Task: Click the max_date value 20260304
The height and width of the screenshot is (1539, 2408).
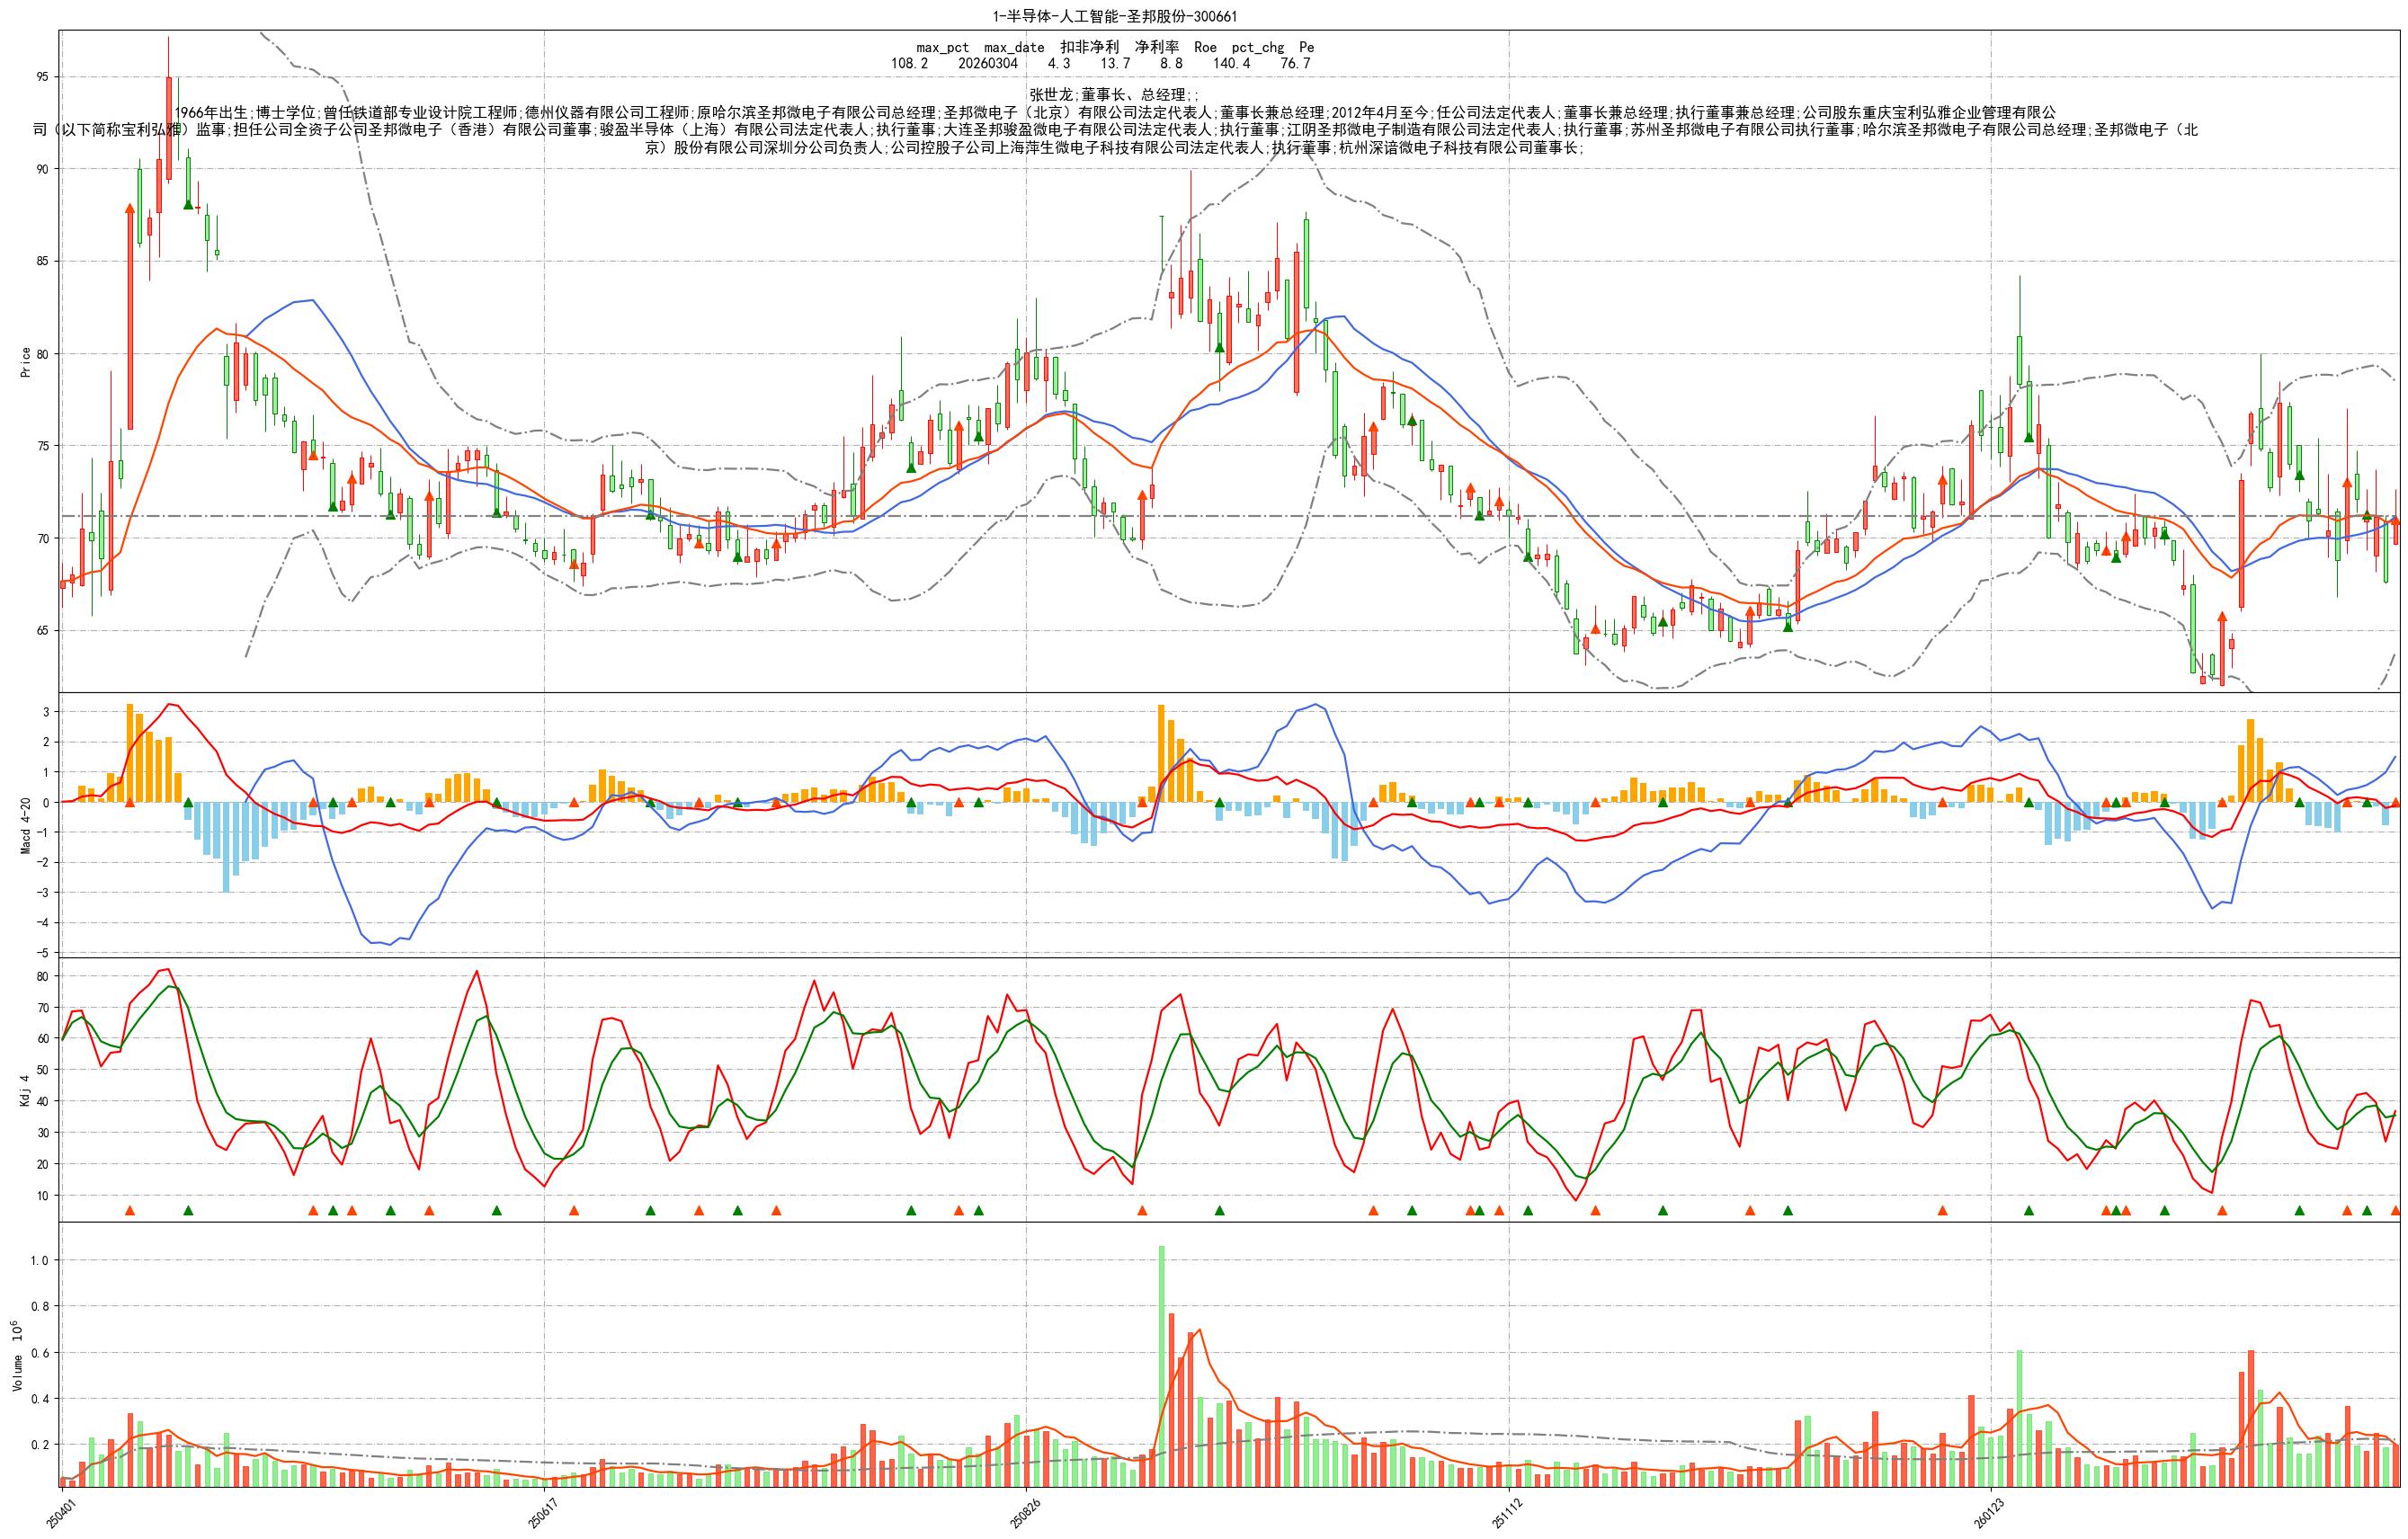Action: (987, 63)
